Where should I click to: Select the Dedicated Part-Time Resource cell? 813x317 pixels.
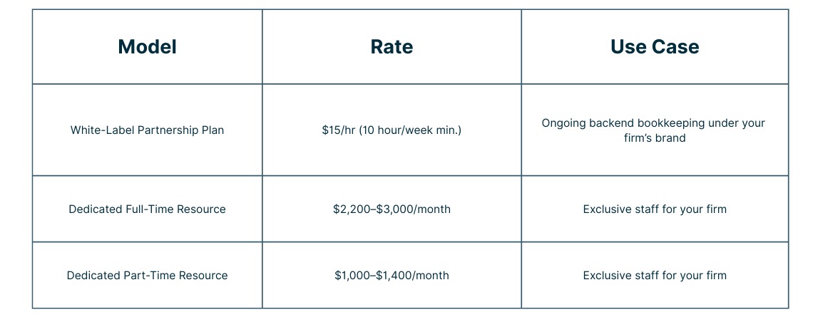coord(147,276)
